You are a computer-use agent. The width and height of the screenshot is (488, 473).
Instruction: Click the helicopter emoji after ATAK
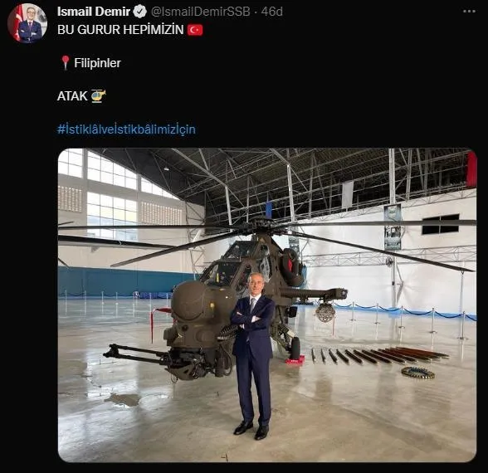tap(98, 96)
